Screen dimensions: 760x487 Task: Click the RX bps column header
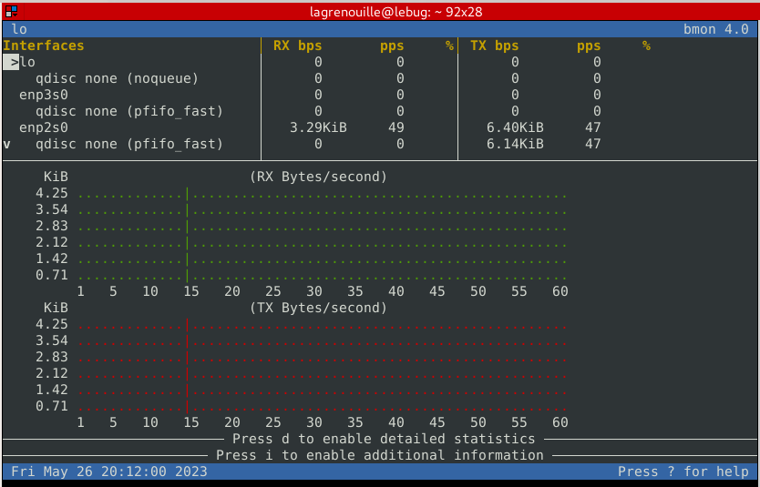pyautogui.click(x=297, y=46)
